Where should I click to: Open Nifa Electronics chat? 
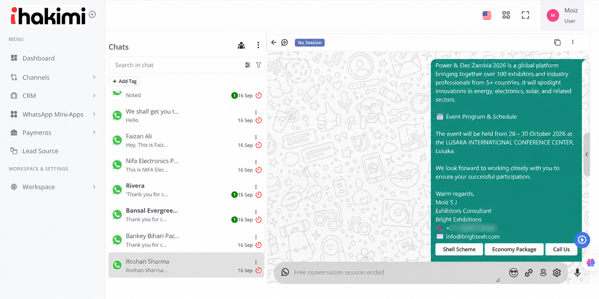click(186, 165)
